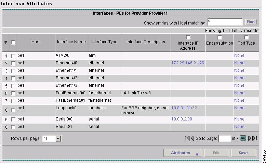Click Port Type None for Ethernet4/0
Screen dimensions: 266x163
click(x=239, y=63)
